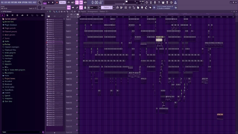Open the Piano roll window
Screen dimensions: 238x134
click(121, 7)
